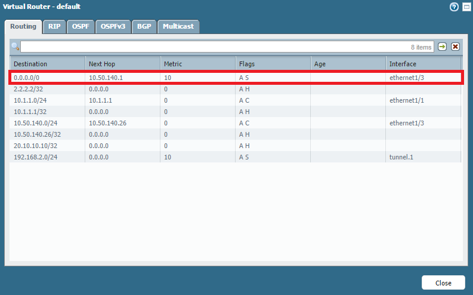Viewport: 473px width, 295px height.
Task: Select destination 10.1.1.1/32
Action: point(30,112)
